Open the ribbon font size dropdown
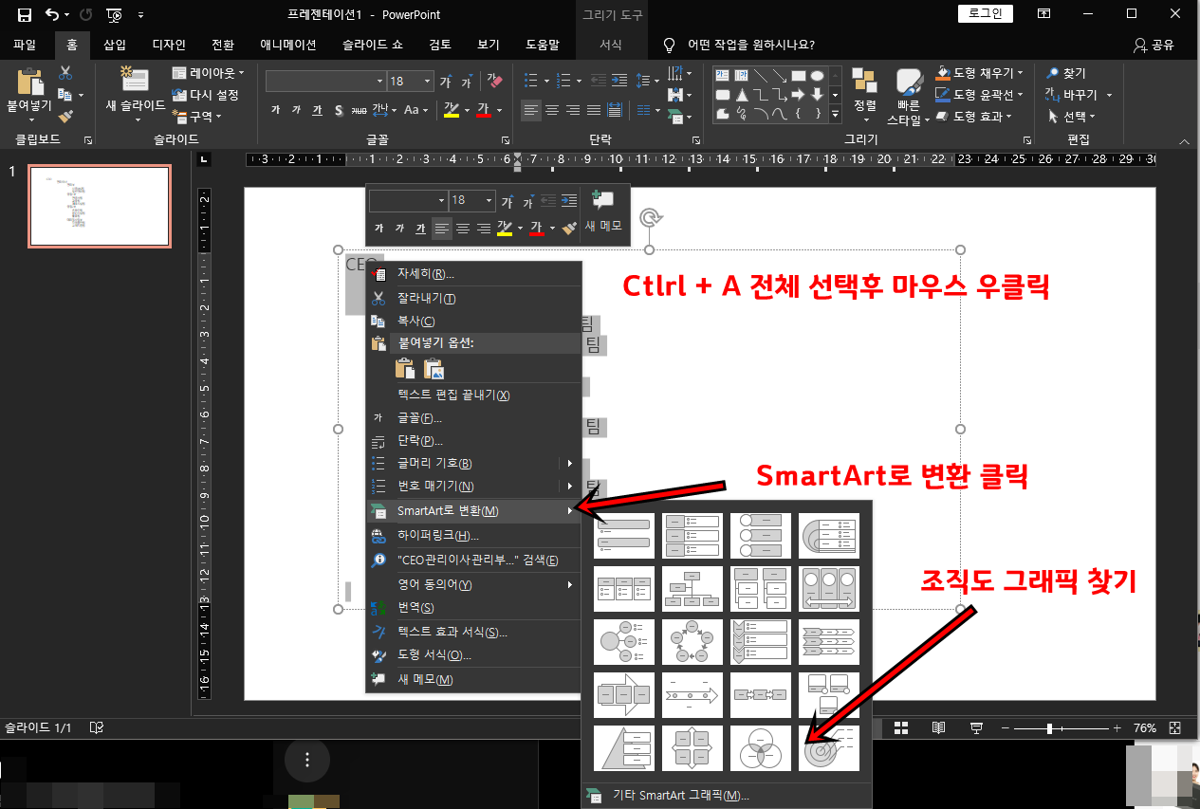1200x809 pixels. 427,82
